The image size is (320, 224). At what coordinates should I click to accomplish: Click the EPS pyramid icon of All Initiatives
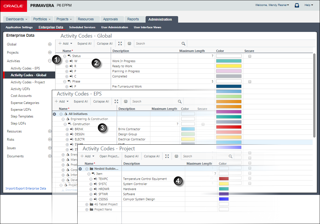[x=66, y=114]
